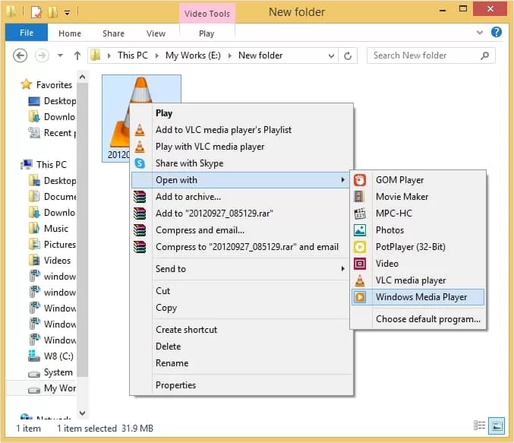This screenshot has width=514, height=443.
Task: Click the GOM Player icon in Open with submenu
Action: pyautogui.click(x=360, y=180)
